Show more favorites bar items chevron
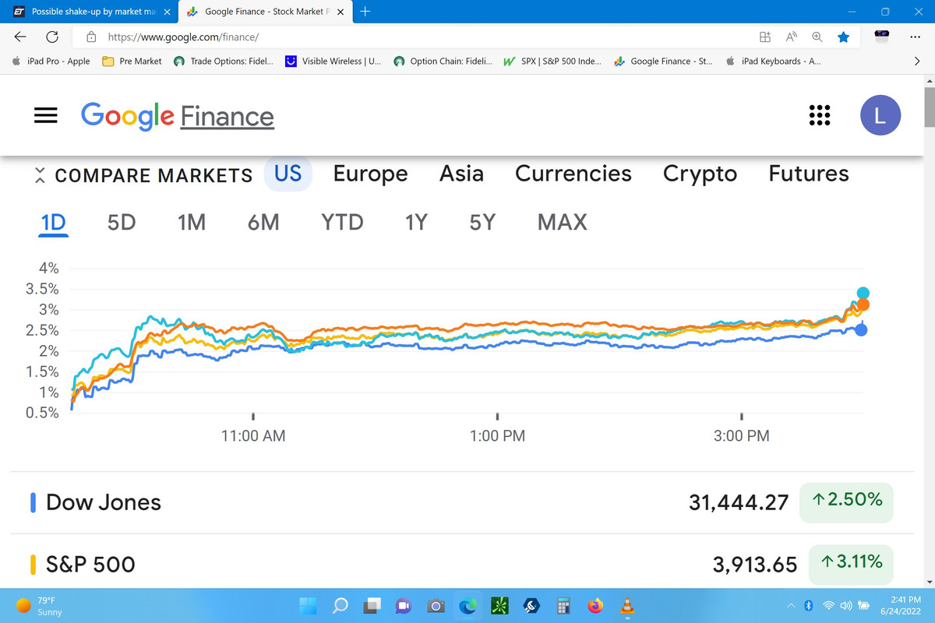The image size is (935, 623). pyautogui.click(x=917, y=61)
